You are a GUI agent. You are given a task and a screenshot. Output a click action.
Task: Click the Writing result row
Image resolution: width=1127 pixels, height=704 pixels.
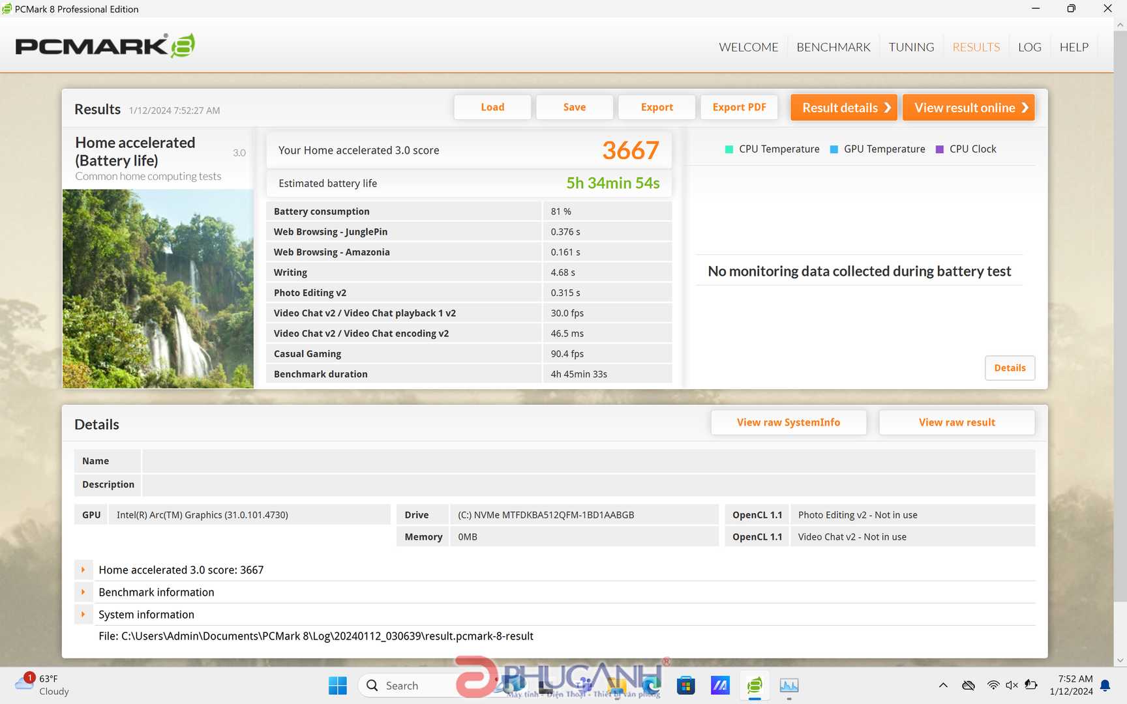click(x=469, y=272)
